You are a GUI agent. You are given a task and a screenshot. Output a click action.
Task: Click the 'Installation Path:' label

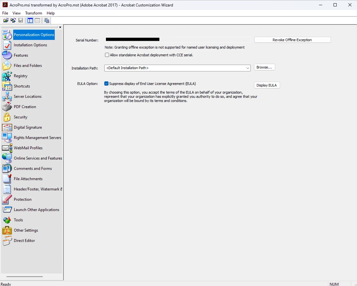point(85,68)
